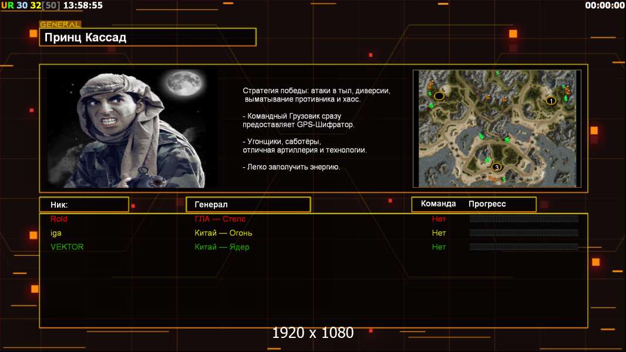This screenshot has width=626, height=352.
Task: Click team value 'Нет' for player VEKTOR
Action: pyautogui.click(x=439, y=247)
